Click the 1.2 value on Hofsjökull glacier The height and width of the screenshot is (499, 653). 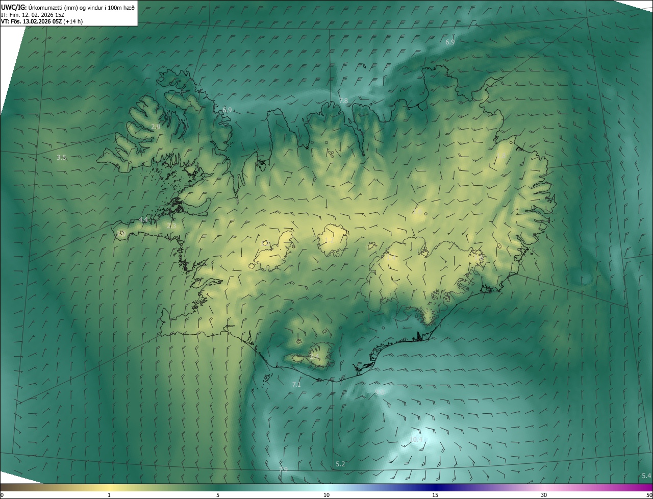(329, 240)
